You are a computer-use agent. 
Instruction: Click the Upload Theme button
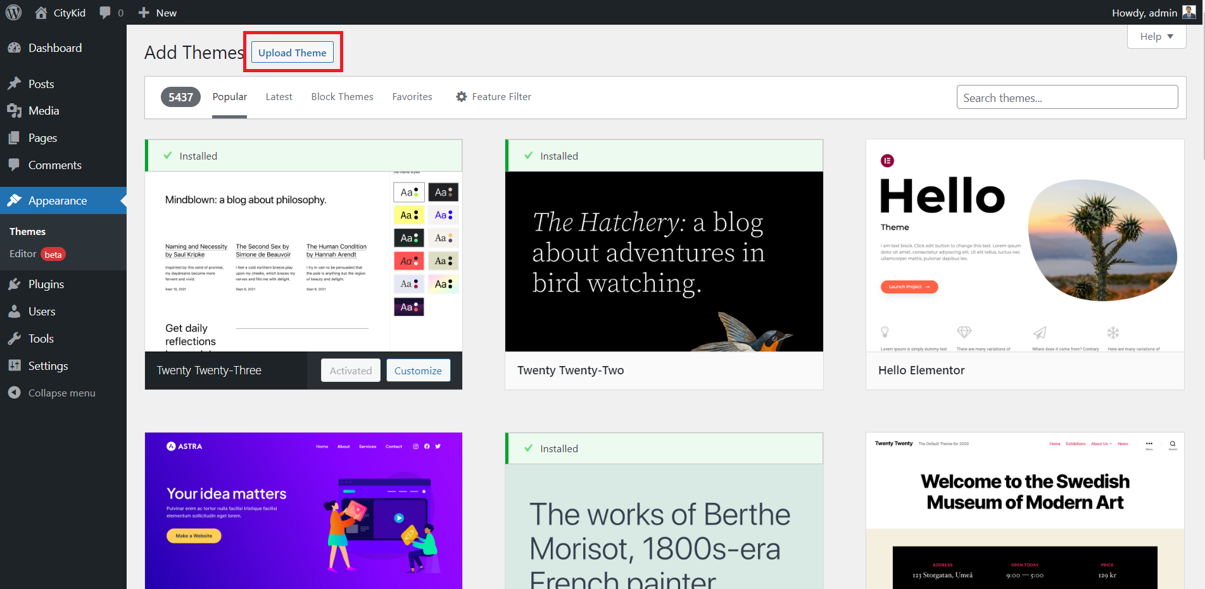coord(293,53)
